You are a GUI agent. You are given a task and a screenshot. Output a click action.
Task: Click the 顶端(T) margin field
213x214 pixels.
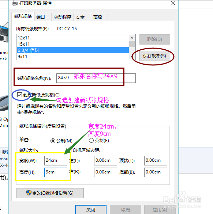[156, 161]
